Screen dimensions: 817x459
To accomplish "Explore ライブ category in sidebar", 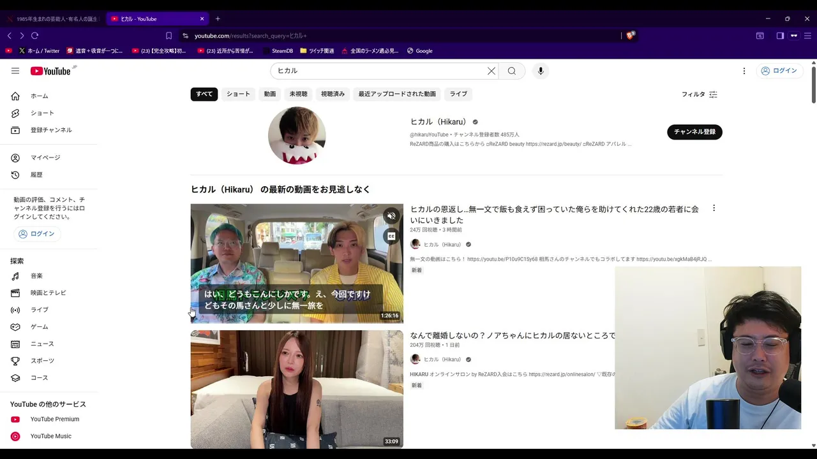I will (49, 310).
